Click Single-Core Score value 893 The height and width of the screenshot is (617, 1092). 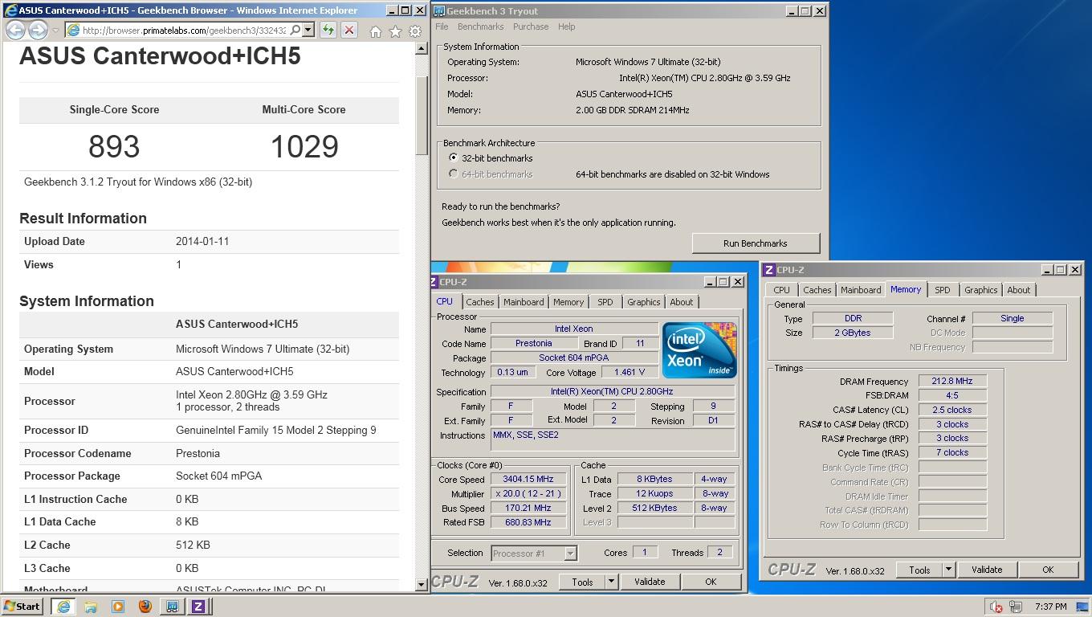pos(114,147)
